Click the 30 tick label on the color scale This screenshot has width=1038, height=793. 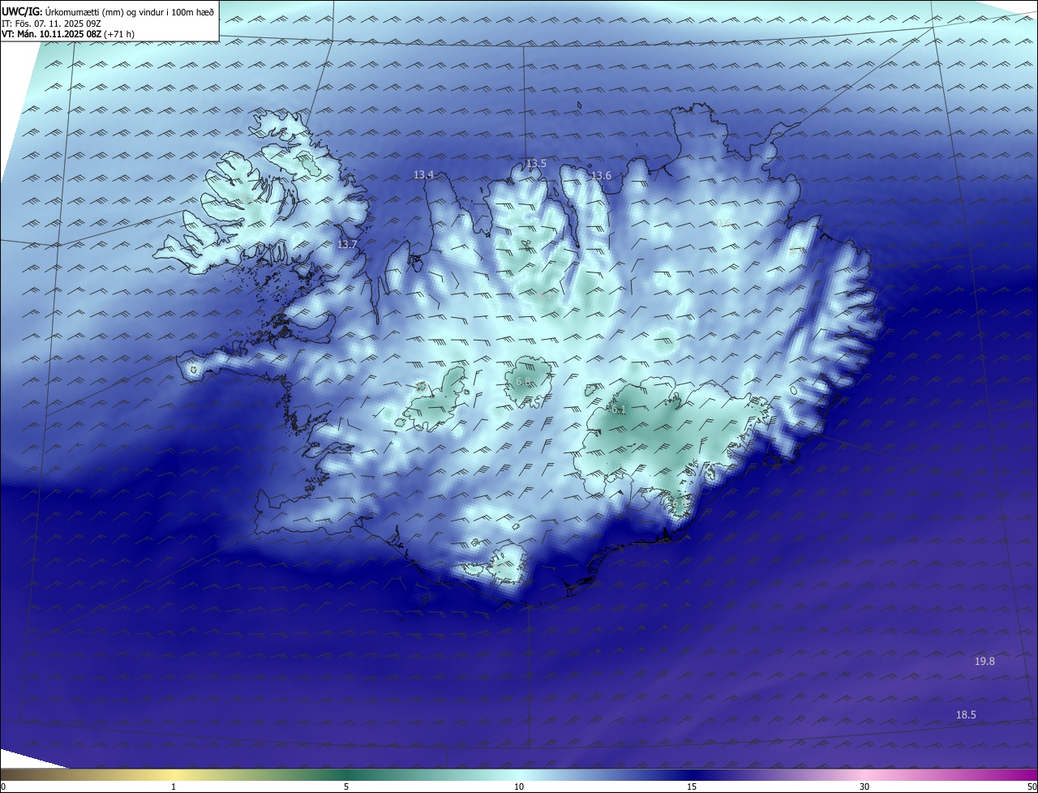click(864, 787)
